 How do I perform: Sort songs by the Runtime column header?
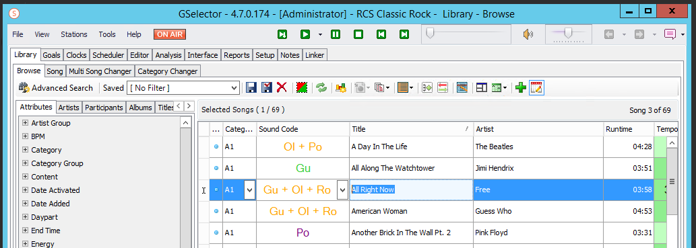pyautogui.click(x=629, y=129)
